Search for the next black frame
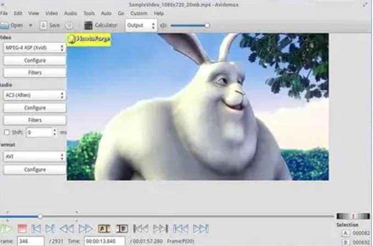373x246 pixels. click(160, 228)
